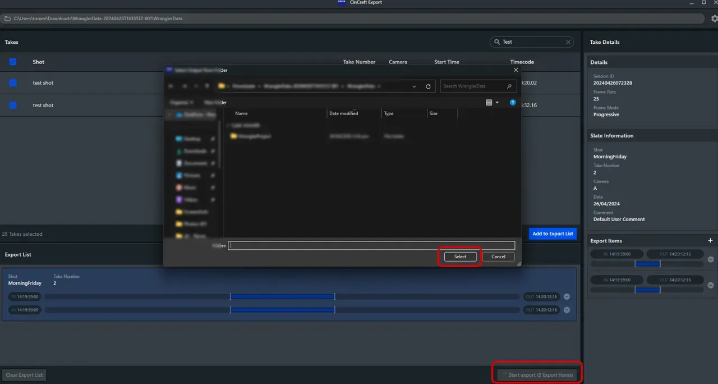Open the Organize menu in the dialog
Image resolution: width=718 pixels, height=384 pixels.
182,103
